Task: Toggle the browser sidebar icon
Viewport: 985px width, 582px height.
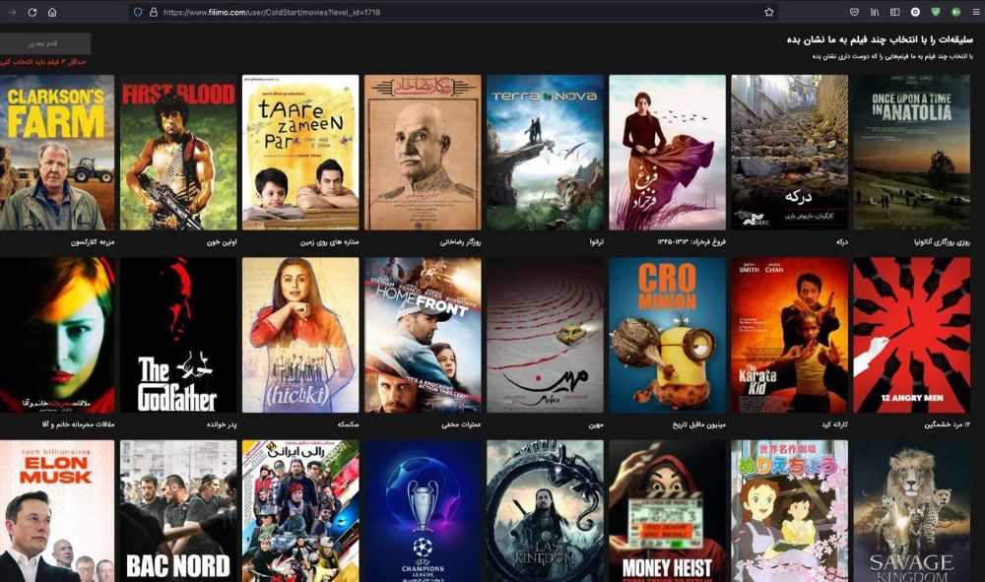Action: (895, 12)
